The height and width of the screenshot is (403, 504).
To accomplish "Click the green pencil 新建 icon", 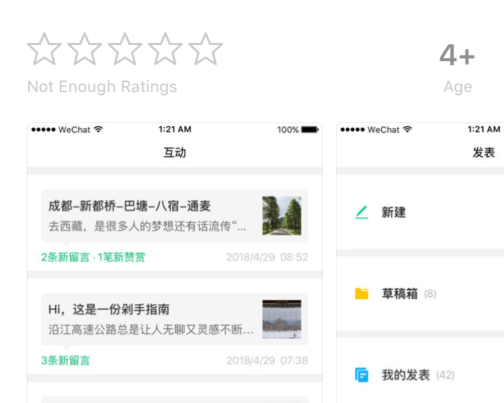I will coord(362,212).
